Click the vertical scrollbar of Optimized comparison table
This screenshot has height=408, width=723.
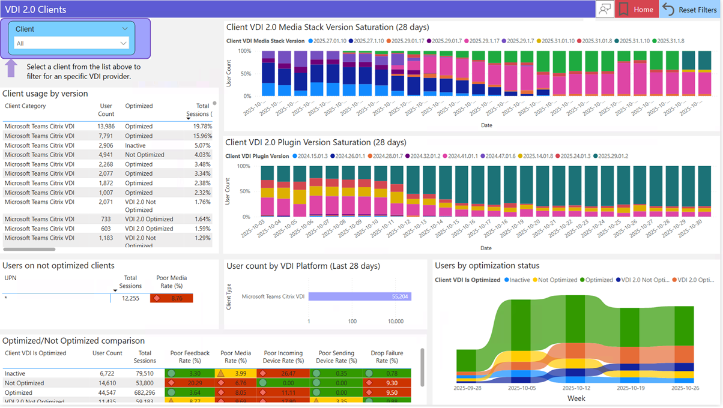coord(422,367)
